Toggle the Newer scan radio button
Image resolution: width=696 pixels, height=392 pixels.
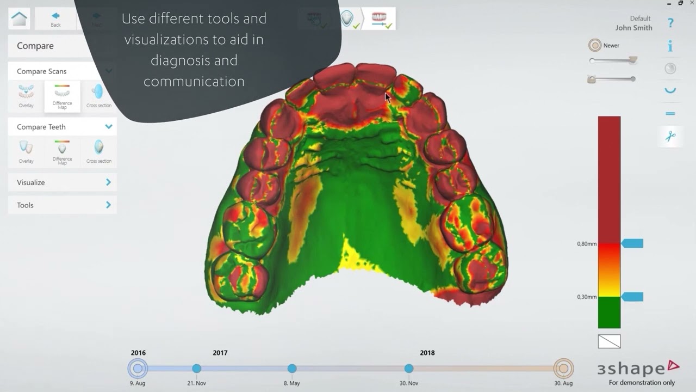pyautogui.click(x=595, y=45)
